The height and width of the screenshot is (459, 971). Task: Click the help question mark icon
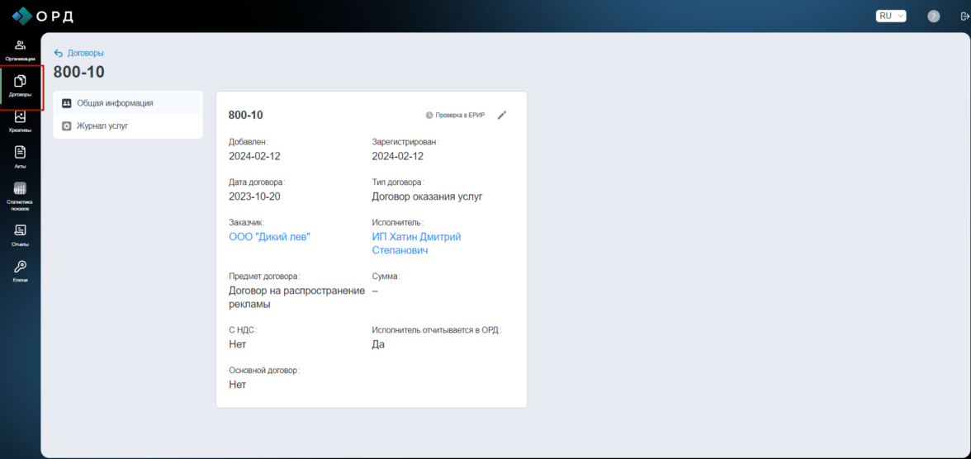933,17
